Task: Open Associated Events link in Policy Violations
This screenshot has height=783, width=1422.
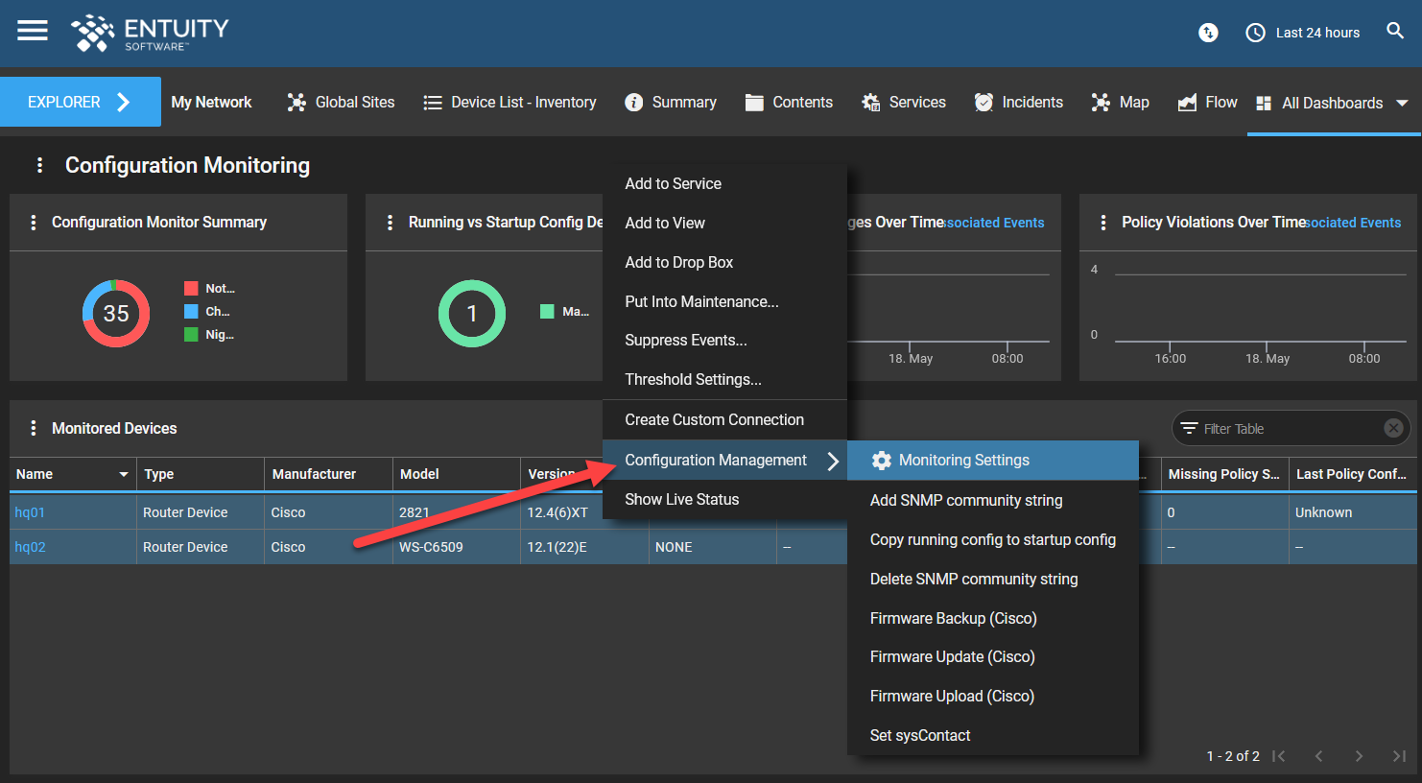Action: (x=1354, y=223)
